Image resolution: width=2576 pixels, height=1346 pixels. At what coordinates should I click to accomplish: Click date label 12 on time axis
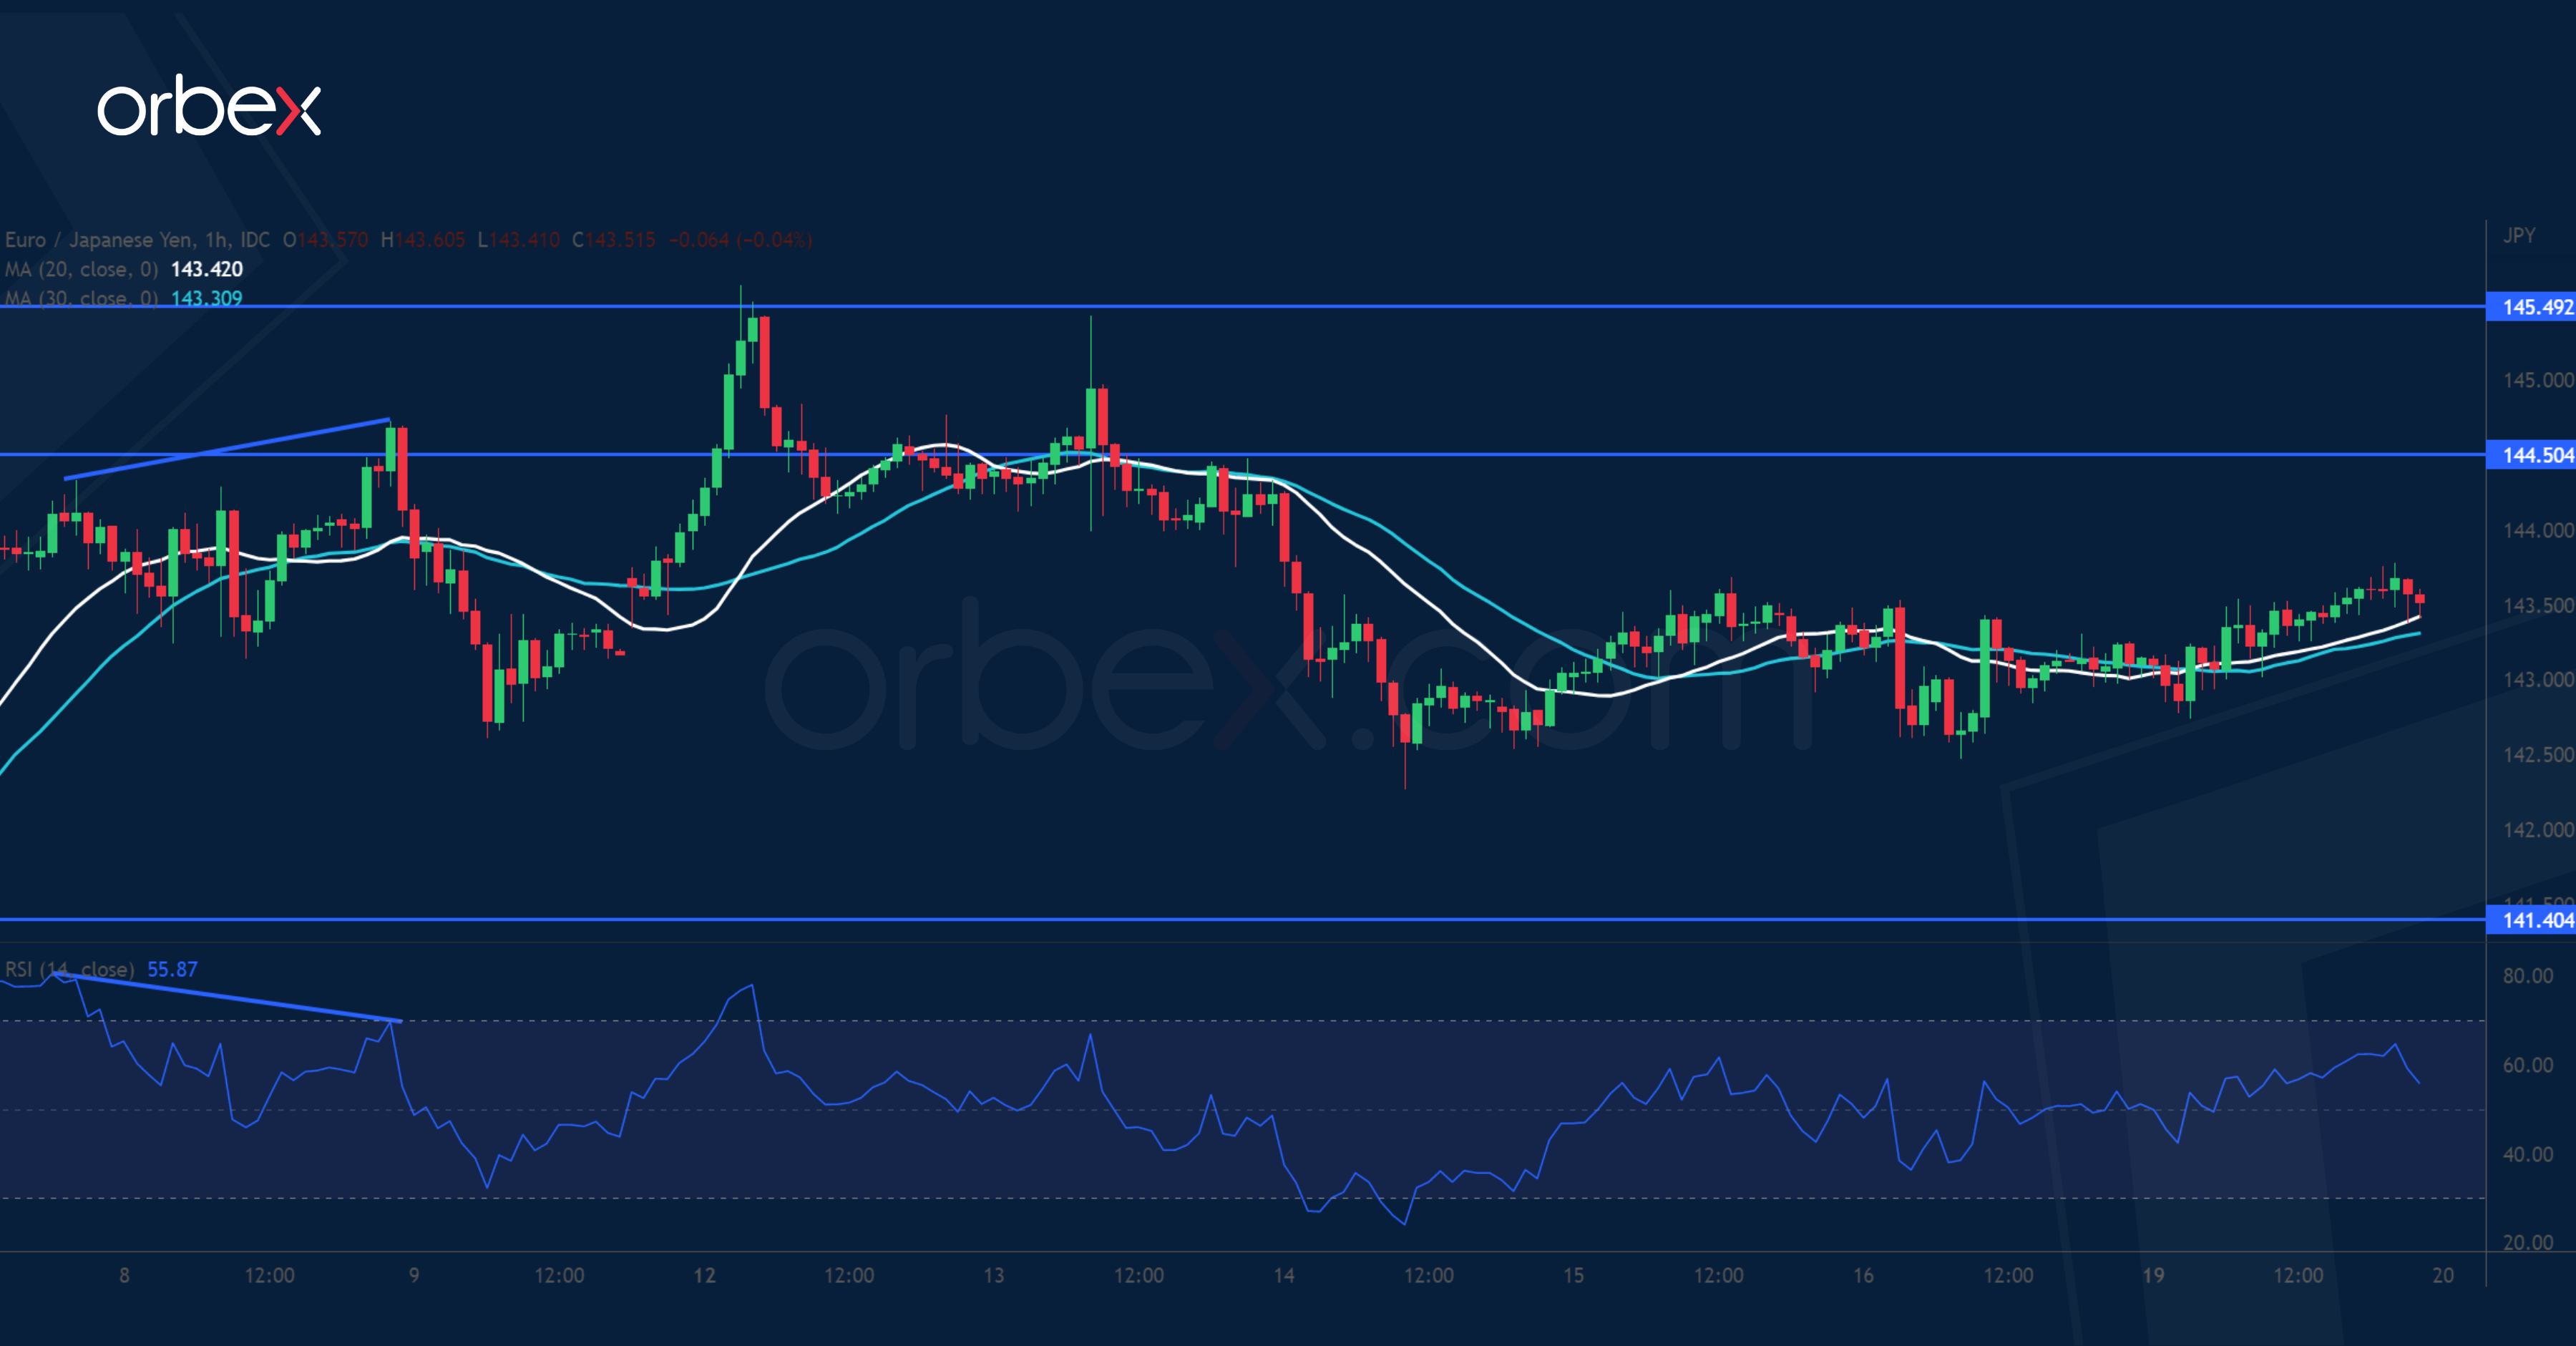704,1275
